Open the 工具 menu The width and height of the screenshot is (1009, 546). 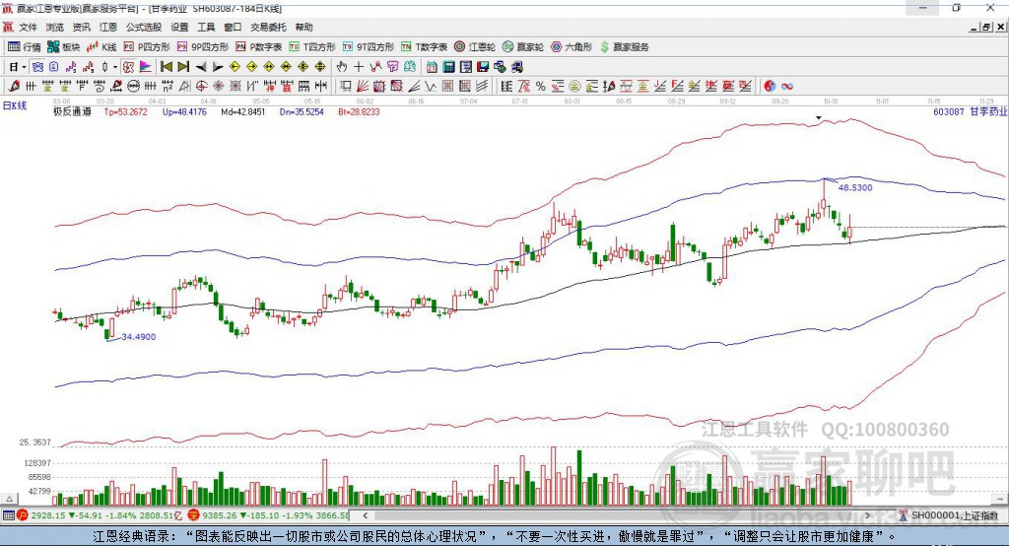(x=206, y=27)
